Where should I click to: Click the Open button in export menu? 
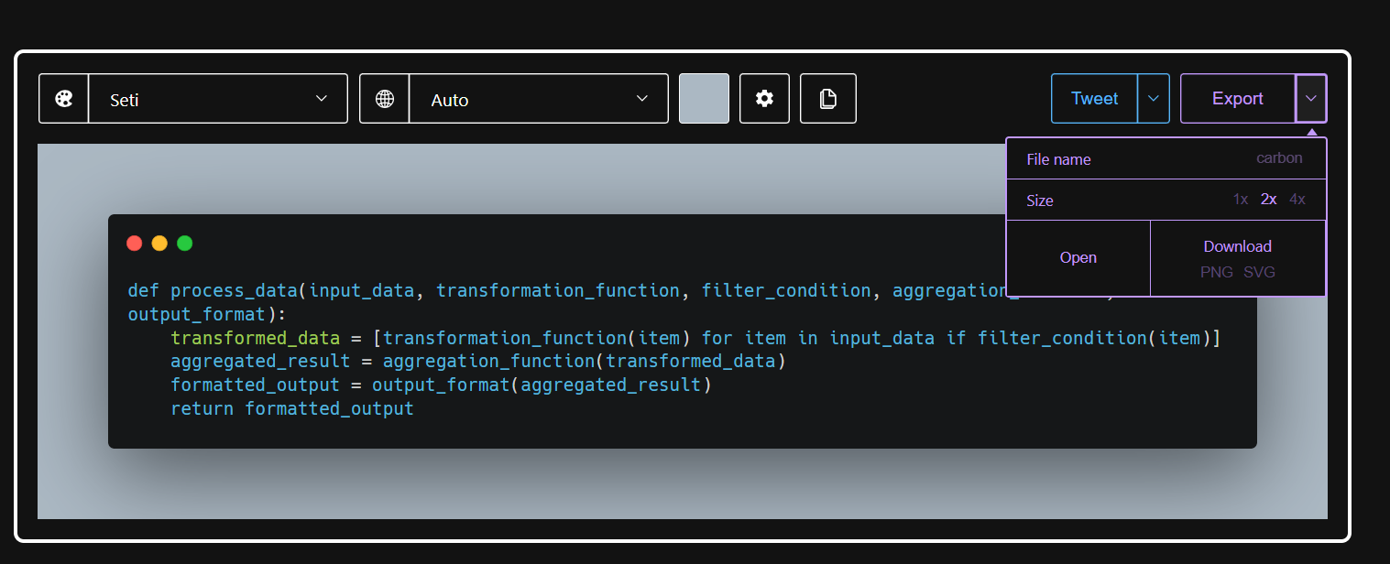(1078, 258)
